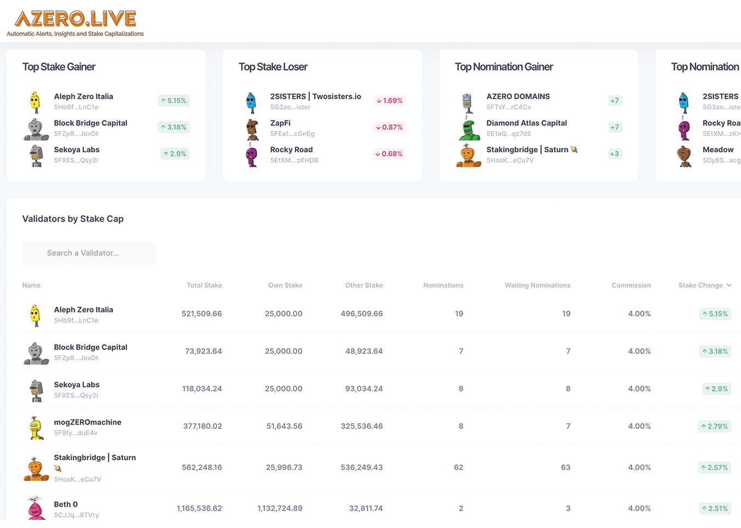Image resolution: width=741 pixels, height=528 pixels.
Task: Click Validators by Stake Cap heading
Action: click(73, 219)
